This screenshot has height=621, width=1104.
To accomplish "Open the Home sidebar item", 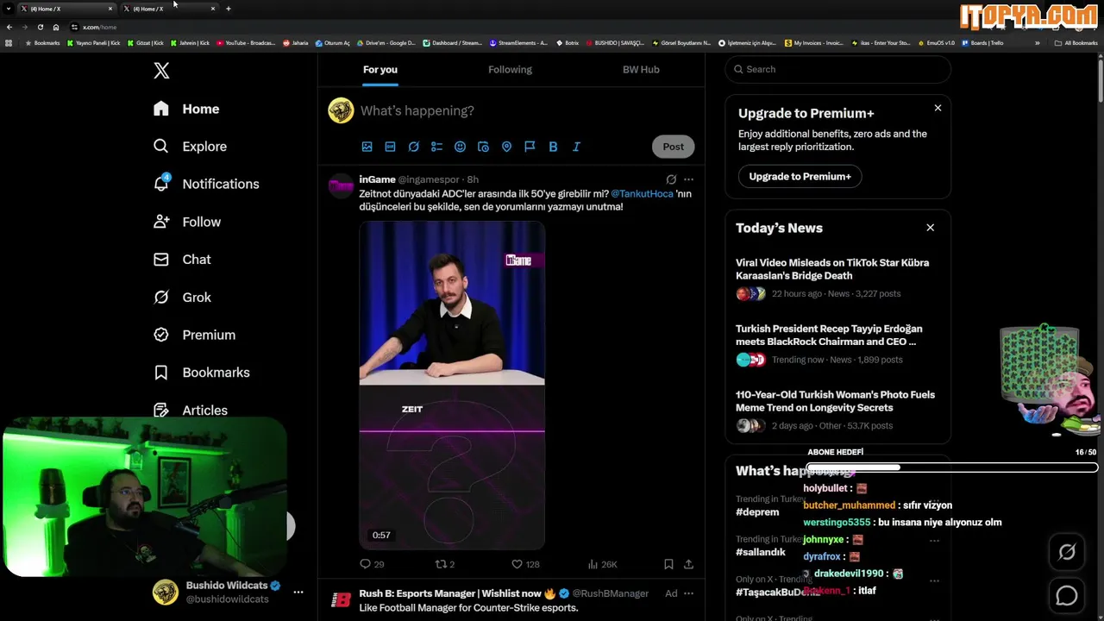I will click(186, 109).
